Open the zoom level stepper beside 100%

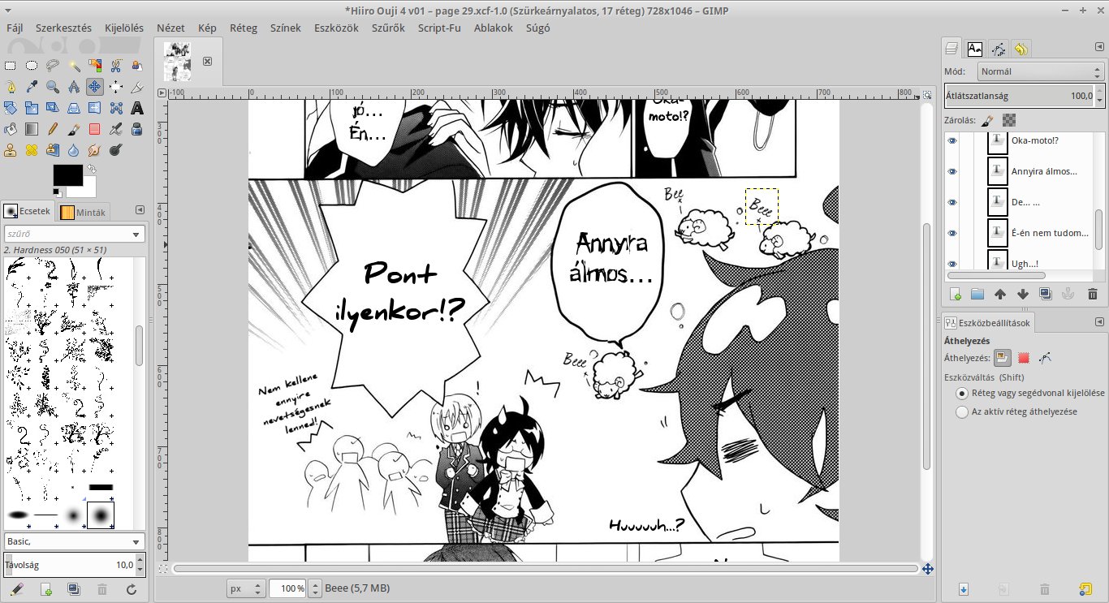[313, 588]
